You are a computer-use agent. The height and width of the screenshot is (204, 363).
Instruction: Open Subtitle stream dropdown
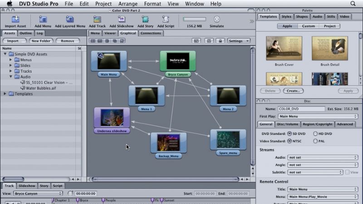point(315,172)
